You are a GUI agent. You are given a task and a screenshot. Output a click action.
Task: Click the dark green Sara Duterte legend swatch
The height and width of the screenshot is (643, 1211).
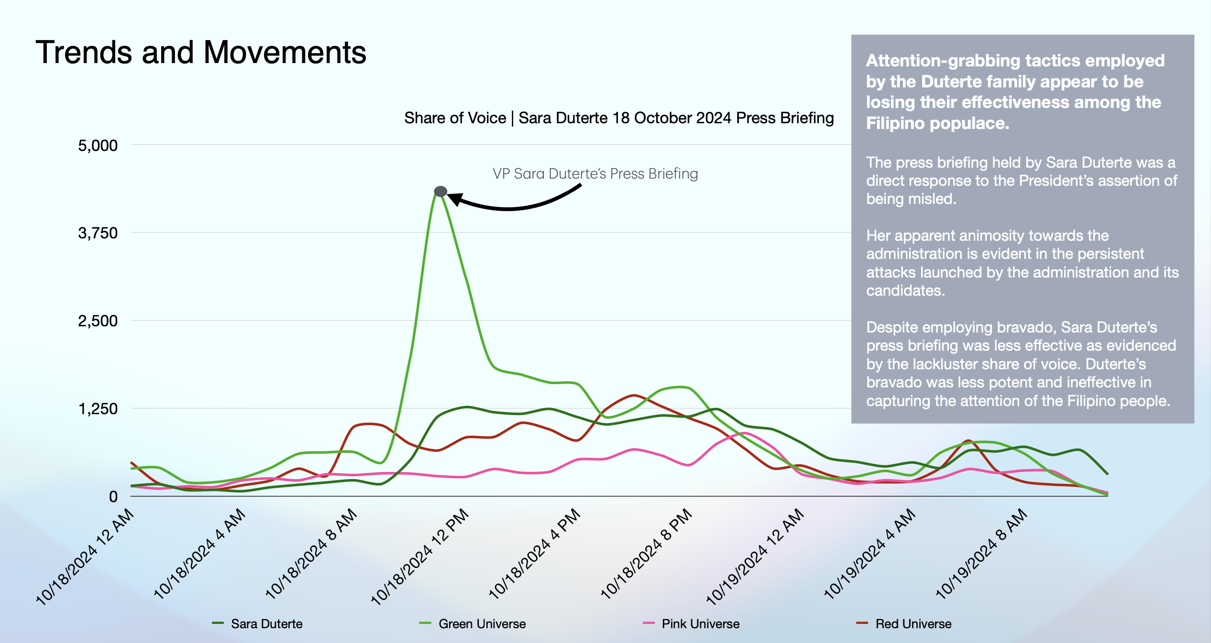[218, 623]
